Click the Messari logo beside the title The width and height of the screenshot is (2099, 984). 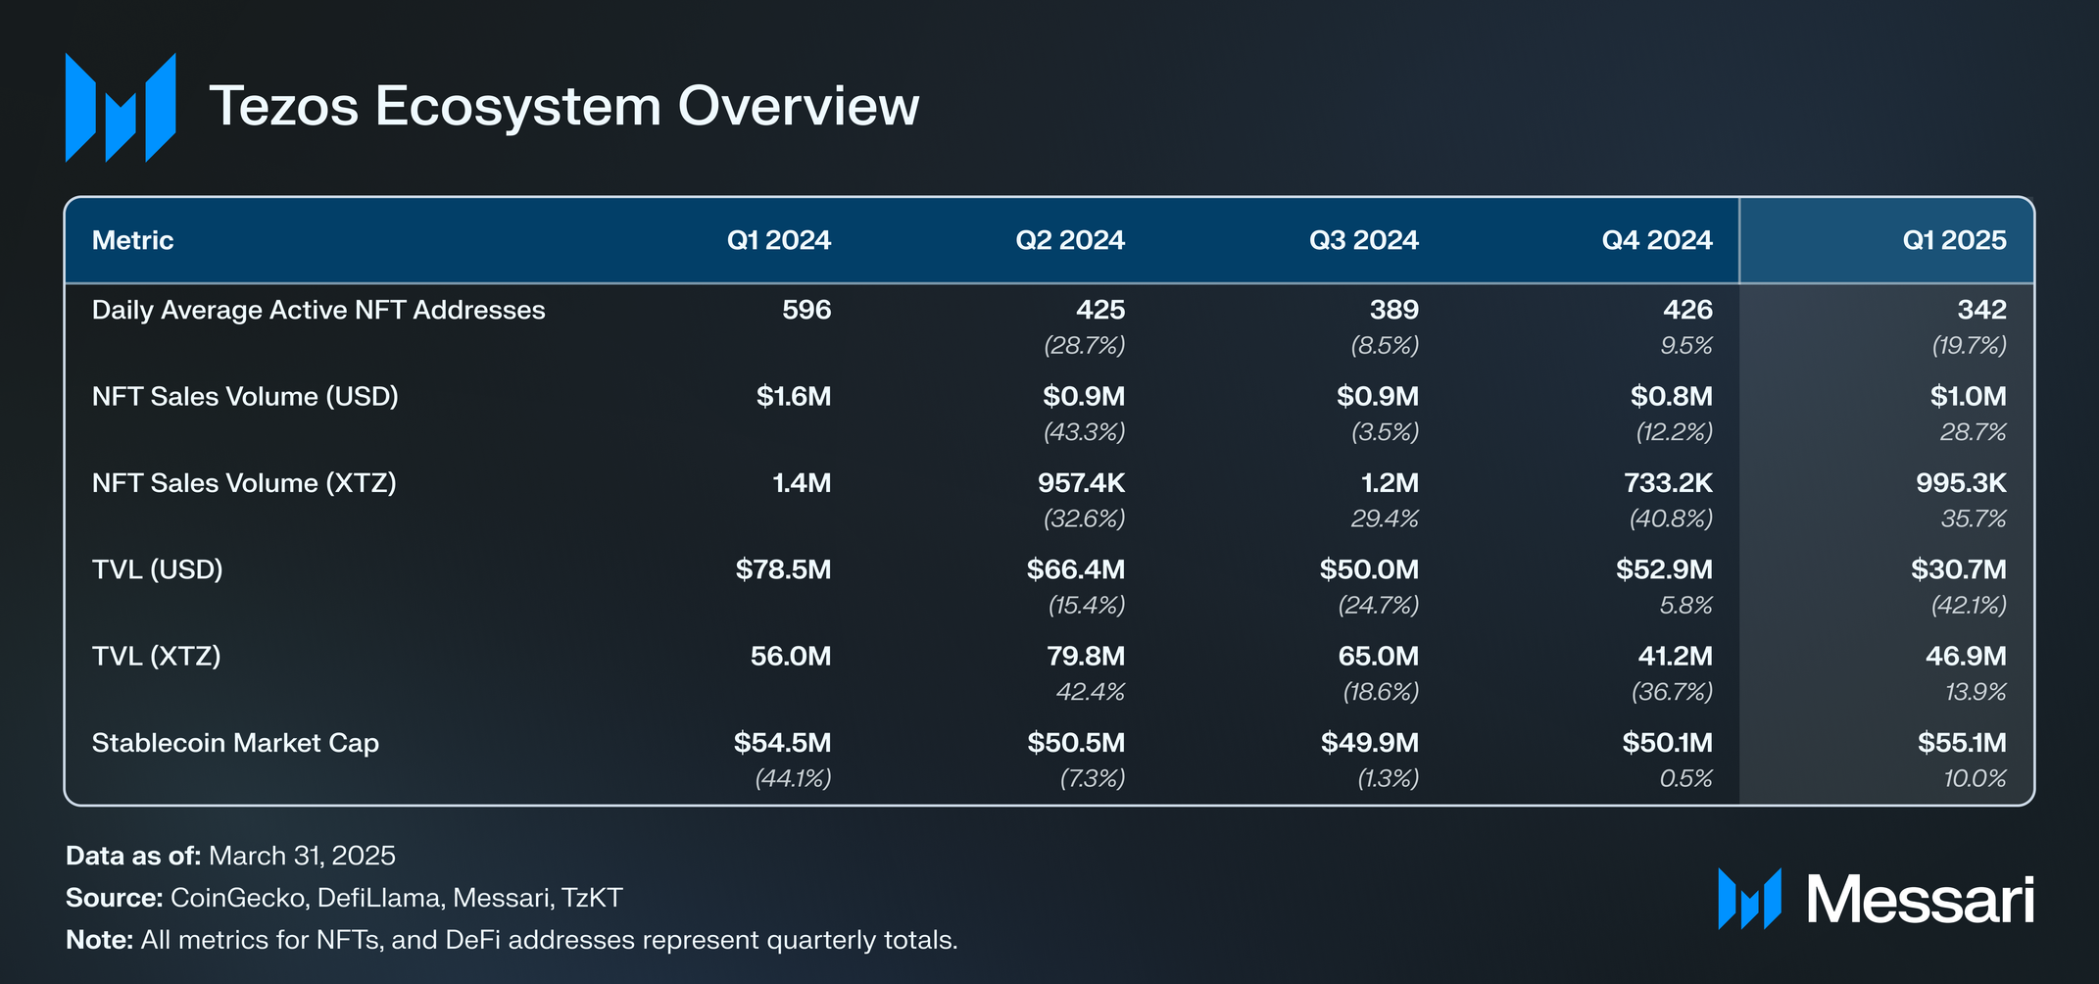tap(121, 107)
